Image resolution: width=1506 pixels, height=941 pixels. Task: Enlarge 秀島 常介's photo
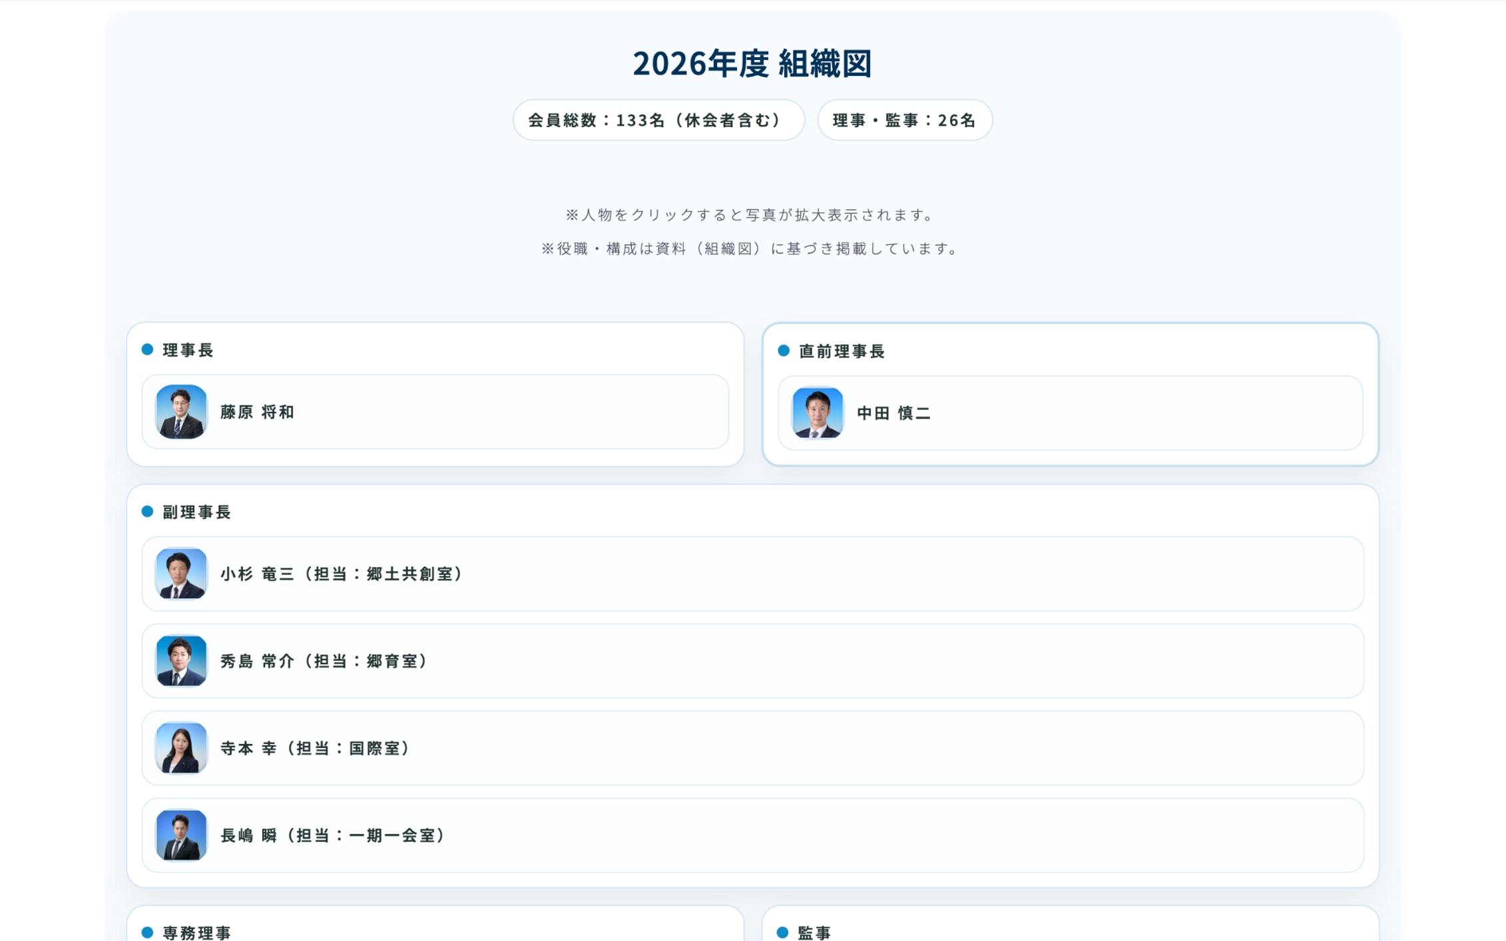[x=181, y=661]
